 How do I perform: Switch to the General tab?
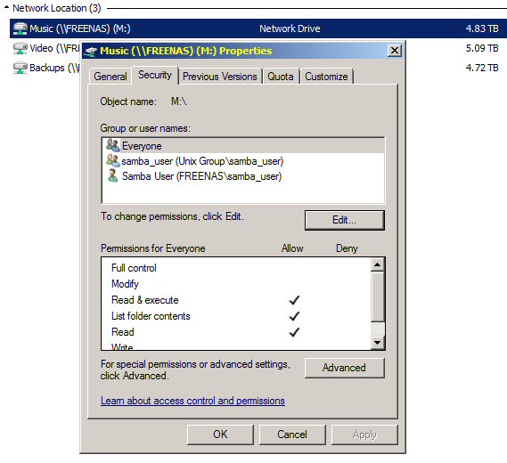(110, 77)
